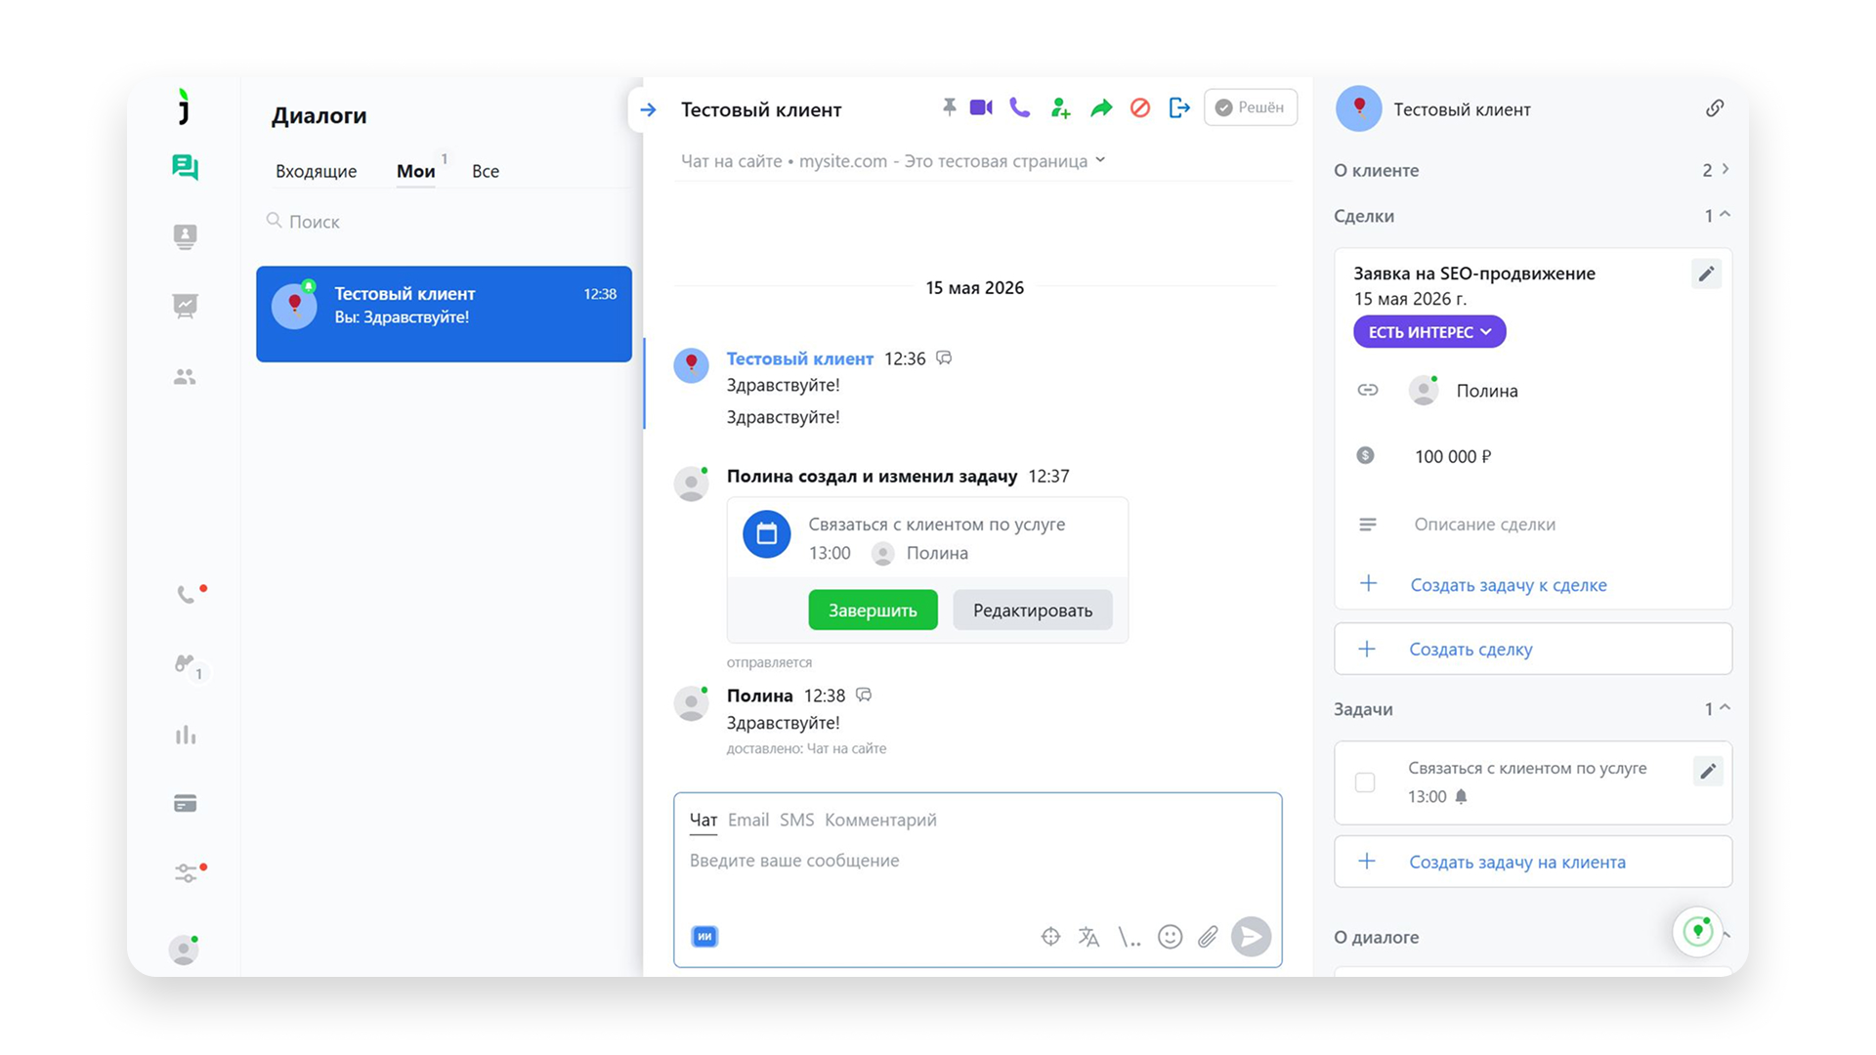Open the operator profile avatar in sidebar
Viewport: 1876px width, 1055px height.
(184, 949)
